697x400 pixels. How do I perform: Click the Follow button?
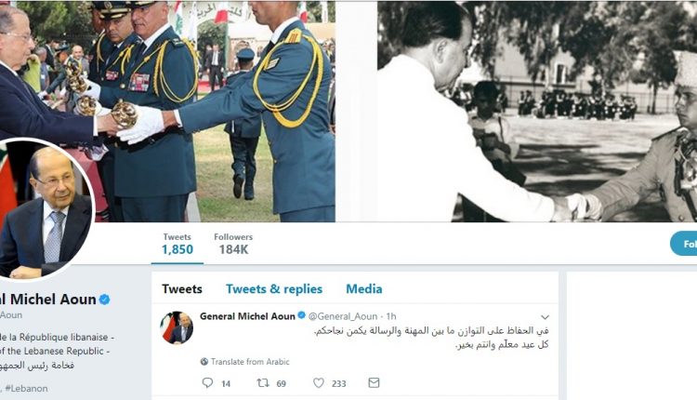coord(684,244)
